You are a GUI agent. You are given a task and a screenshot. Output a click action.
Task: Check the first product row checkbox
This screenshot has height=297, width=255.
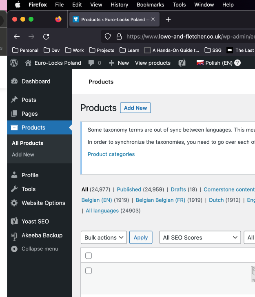pos(89,271)
